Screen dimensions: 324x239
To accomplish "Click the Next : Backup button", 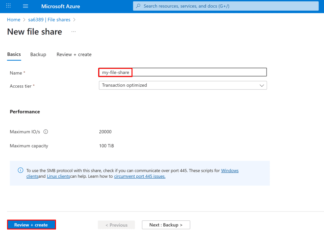I will [166, 225].
